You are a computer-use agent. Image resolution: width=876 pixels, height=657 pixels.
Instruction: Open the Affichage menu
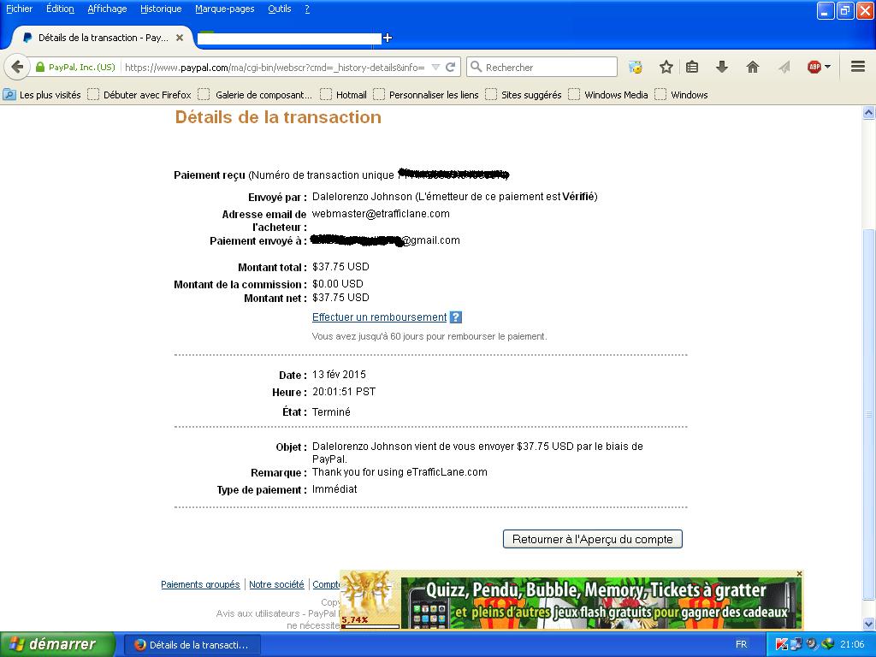tap(107, 9)
